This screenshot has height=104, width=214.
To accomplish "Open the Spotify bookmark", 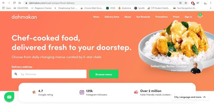I will pos(139,8).
